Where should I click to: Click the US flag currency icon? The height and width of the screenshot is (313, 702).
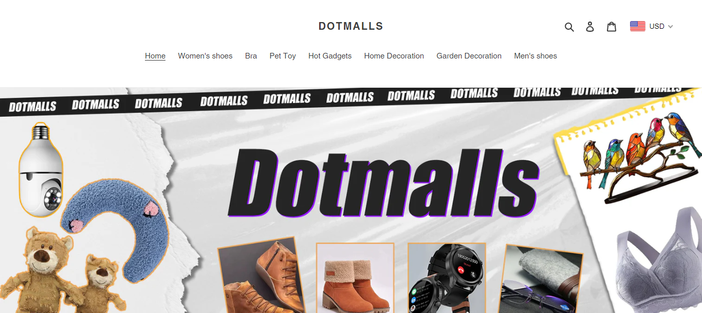[x=638, y=26]
